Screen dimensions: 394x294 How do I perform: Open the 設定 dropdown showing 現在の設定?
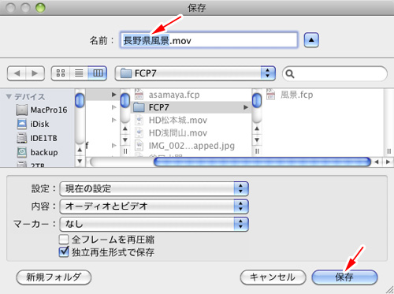(154, 188)
